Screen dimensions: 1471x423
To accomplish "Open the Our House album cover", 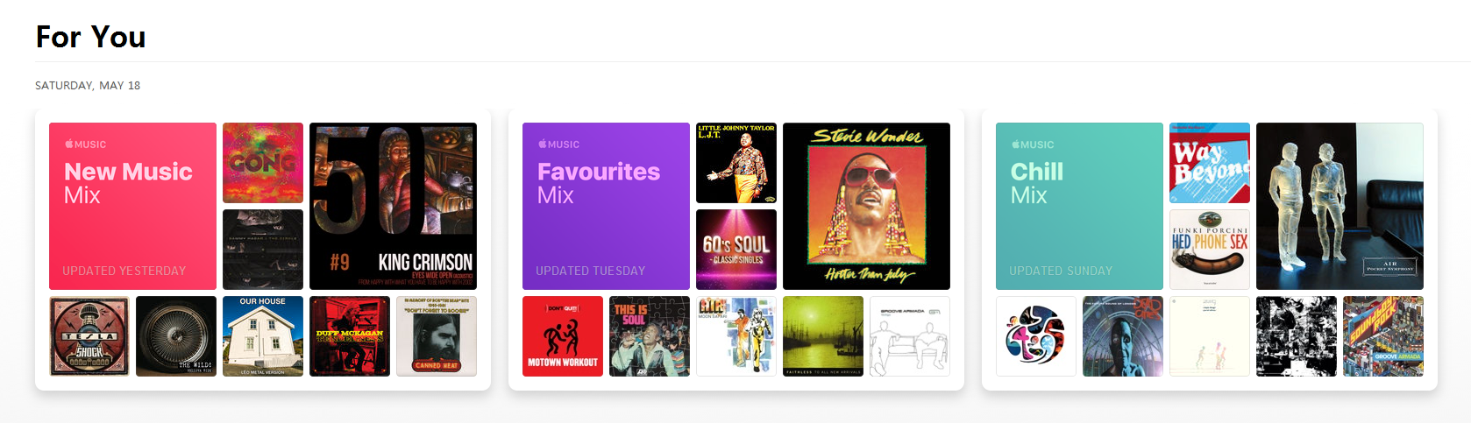I will 263,336.
